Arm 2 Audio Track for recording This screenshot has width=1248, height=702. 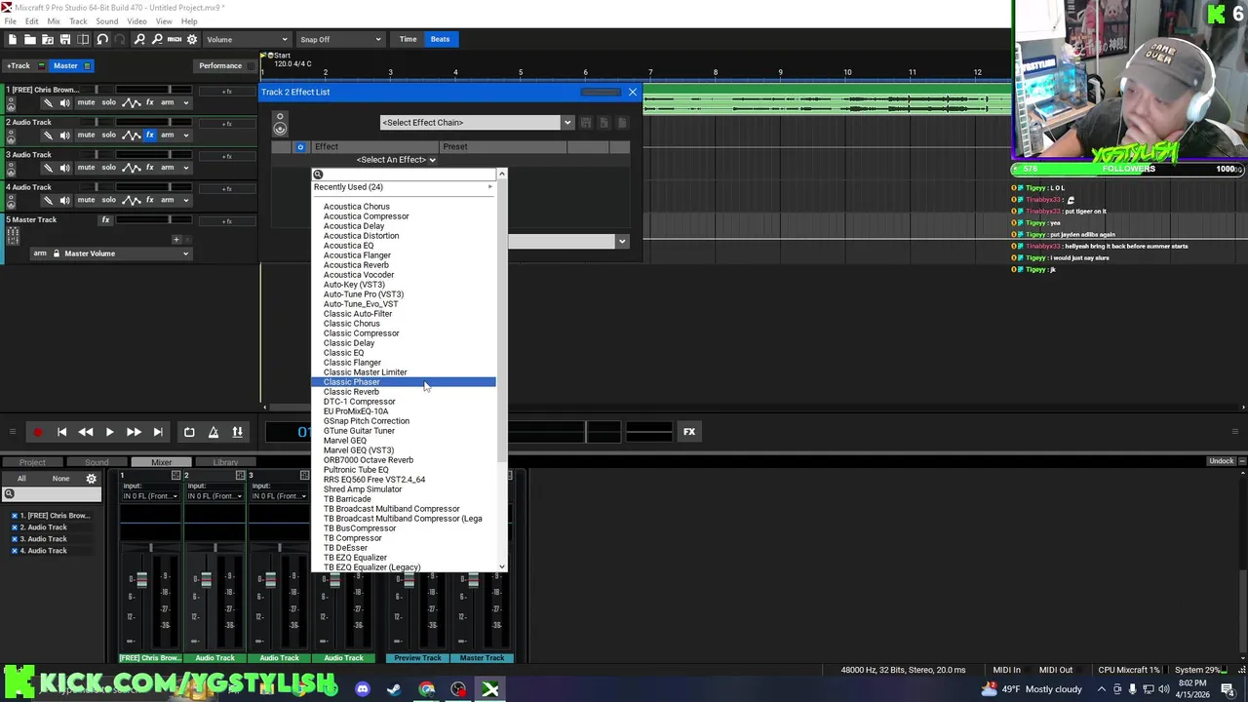coord(168,135)
